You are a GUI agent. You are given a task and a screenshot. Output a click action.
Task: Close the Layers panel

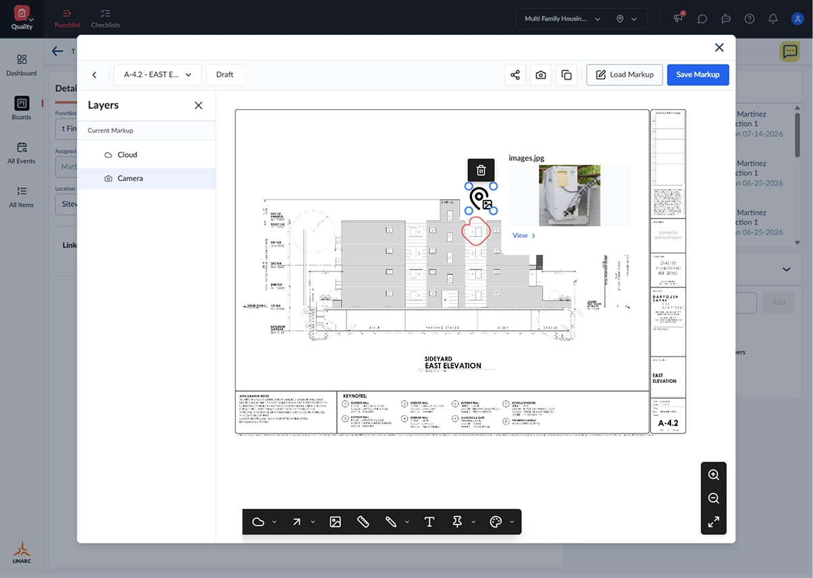coord(199,105)
